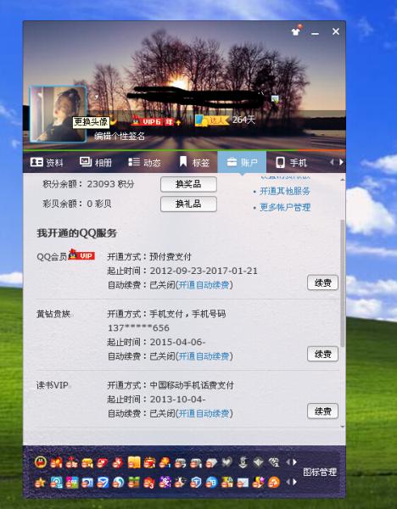Click the blue globe browser icon
This screenshot has width=397, height=509.
[118, 483]
